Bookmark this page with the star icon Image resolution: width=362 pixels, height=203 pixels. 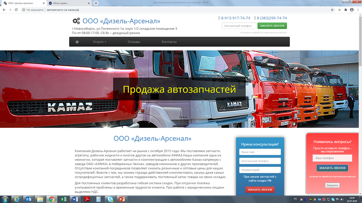(x=332, y=10)
